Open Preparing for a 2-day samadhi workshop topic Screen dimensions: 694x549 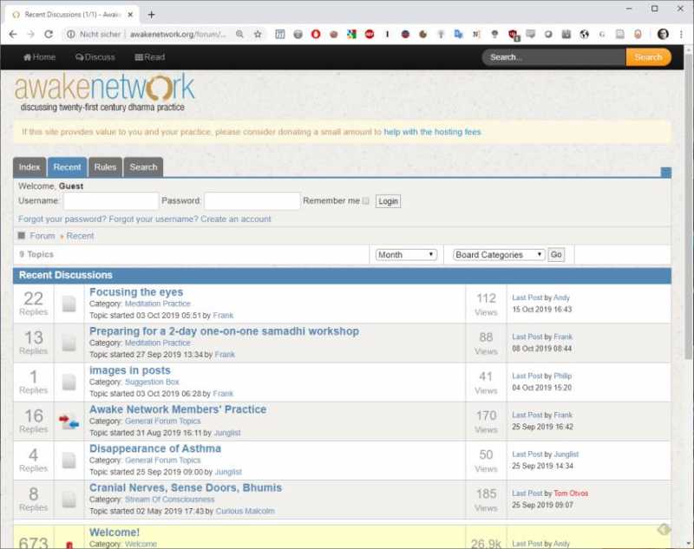pyautogui.click(x=224, y=331)
